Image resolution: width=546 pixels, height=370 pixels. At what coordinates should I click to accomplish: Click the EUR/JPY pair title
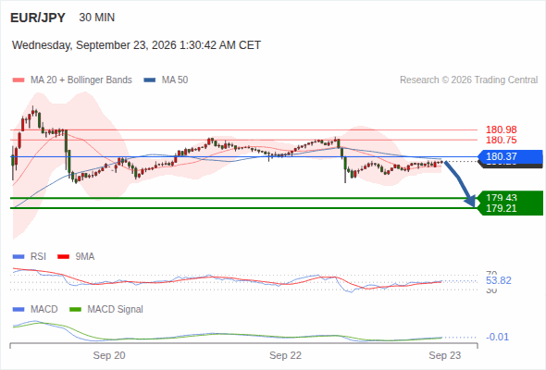point(38,18)
